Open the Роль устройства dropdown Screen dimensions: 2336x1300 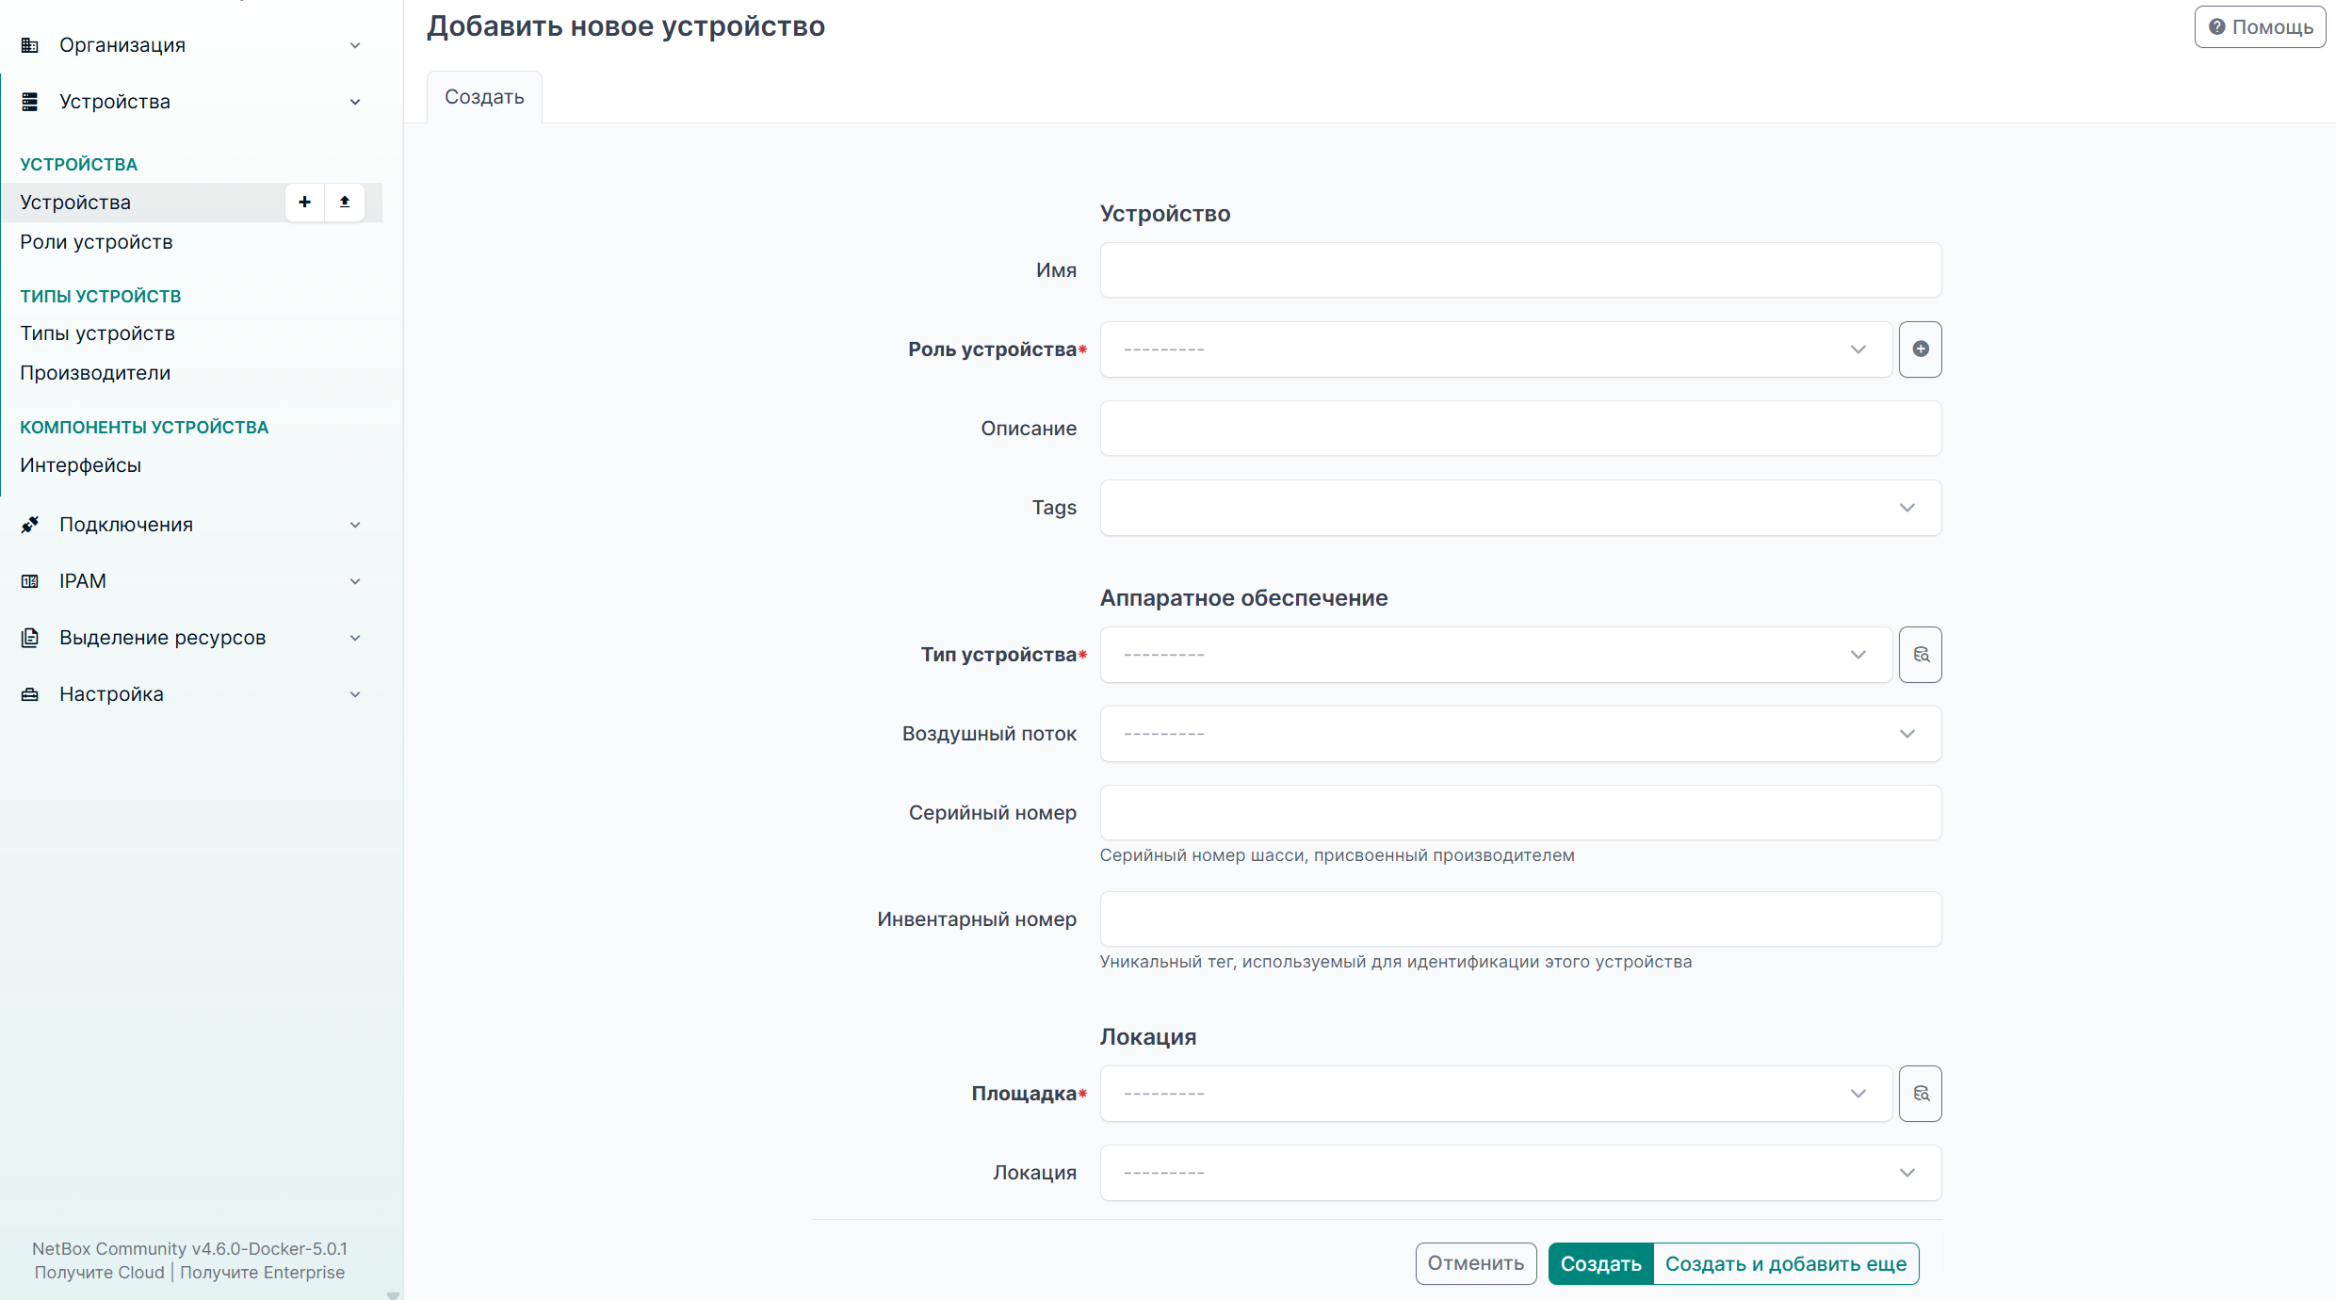(x=1496, y=349)
